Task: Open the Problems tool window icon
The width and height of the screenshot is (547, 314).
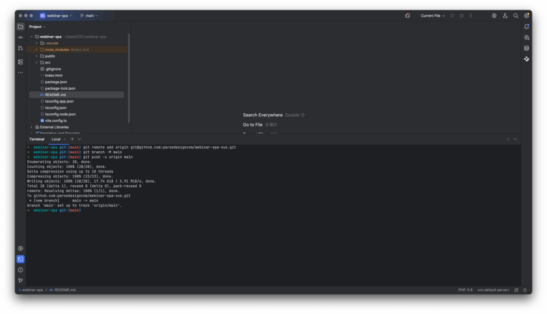Action: (x=20, y=270)
